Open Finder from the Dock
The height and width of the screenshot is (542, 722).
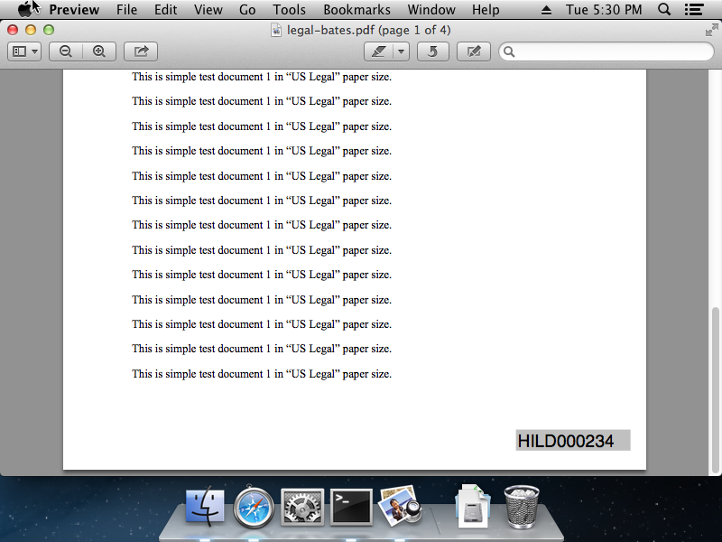[x=205, y=507]
